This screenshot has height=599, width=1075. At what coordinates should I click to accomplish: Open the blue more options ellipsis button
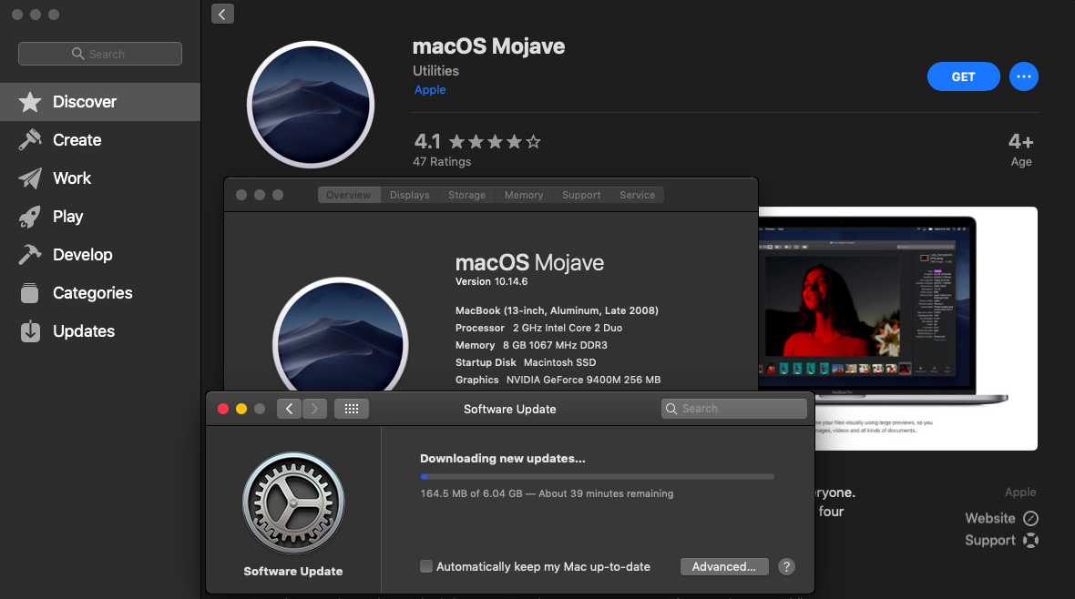click(1024, 76)
